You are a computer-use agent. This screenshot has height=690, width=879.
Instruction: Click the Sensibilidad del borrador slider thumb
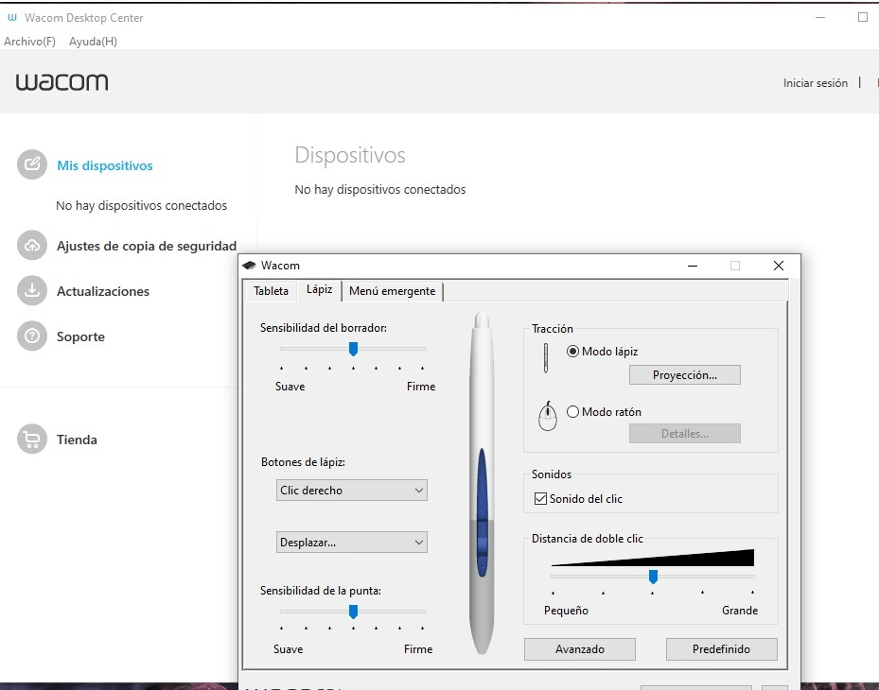tap(353, 349)
